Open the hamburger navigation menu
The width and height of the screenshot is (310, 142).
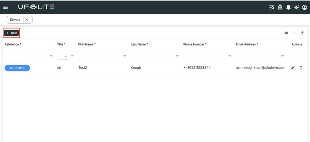pos(5,7)
